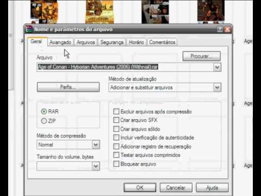
Task: Check Testar arquivos comprimidos option
Action: (116, 155)
